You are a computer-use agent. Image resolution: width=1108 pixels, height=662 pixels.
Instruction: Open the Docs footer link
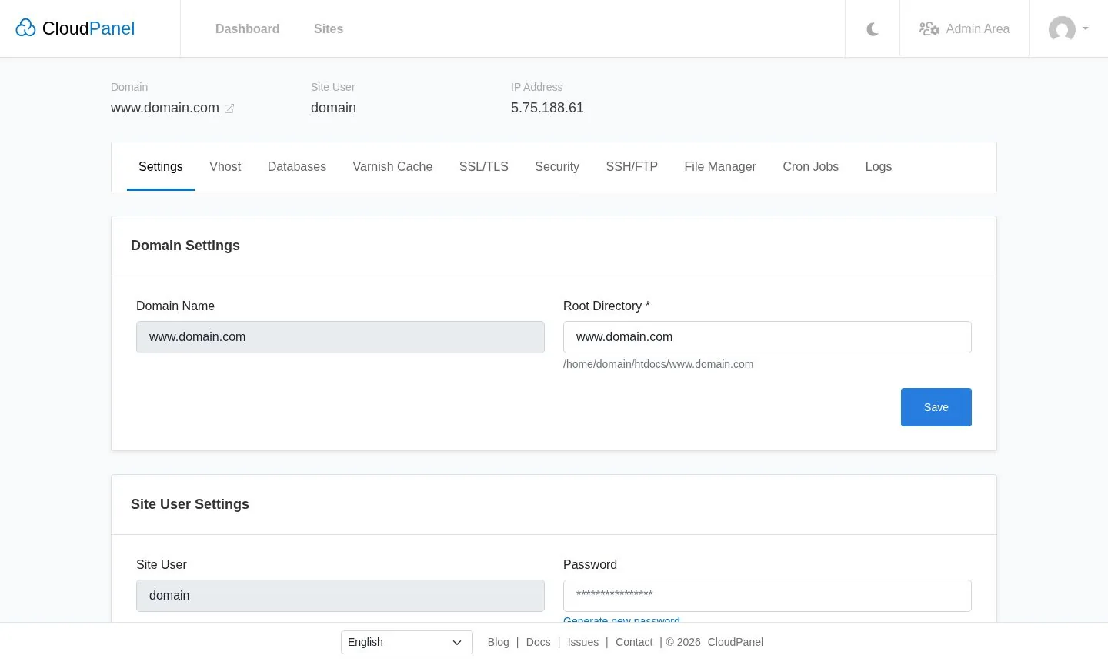pos(539,642)
